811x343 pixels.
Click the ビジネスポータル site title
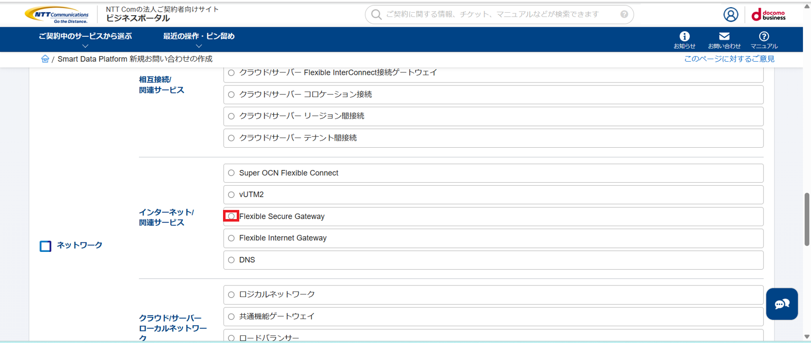coord(138,18)
